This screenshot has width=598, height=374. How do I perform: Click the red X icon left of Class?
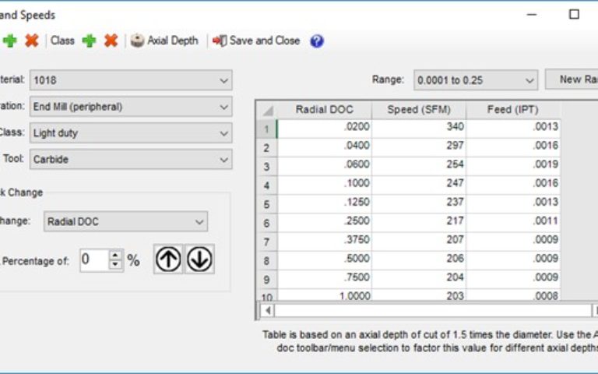[x=32, y=41]
